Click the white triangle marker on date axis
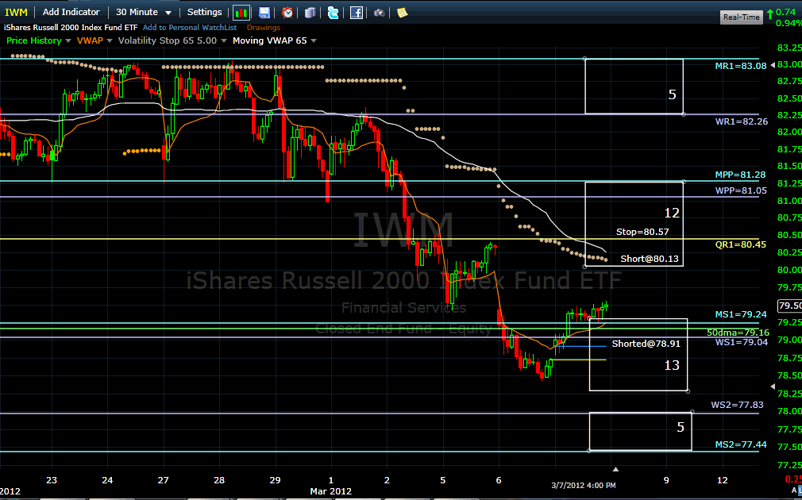 (616, 469)
